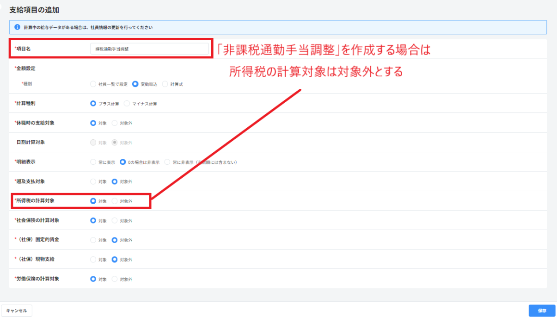Select 社員一覧で設定 for 種別

coord(93,84)
